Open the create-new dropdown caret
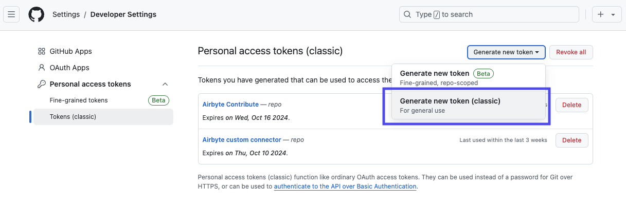Screen dimensions: 626x207 613,15
